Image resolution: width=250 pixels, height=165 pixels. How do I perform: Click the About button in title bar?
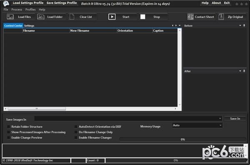pos(216,3)
